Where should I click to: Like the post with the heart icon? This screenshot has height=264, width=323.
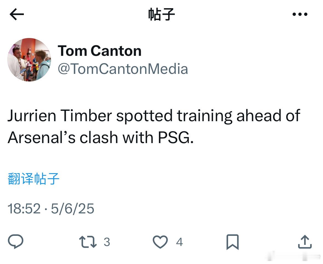coord(160,242)
